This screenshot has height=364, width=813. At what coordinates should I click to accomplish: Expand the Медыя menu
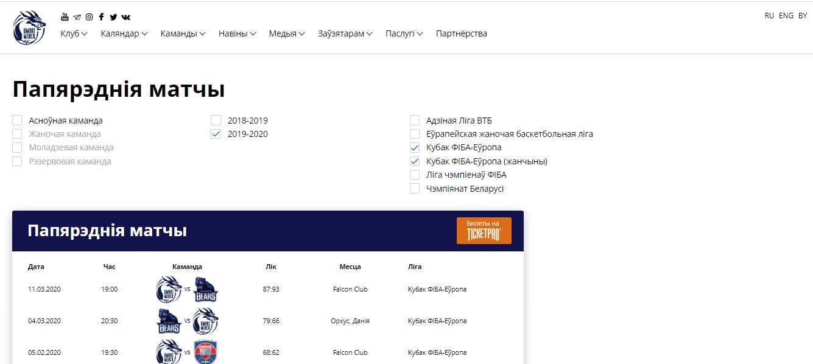[287, 33]
